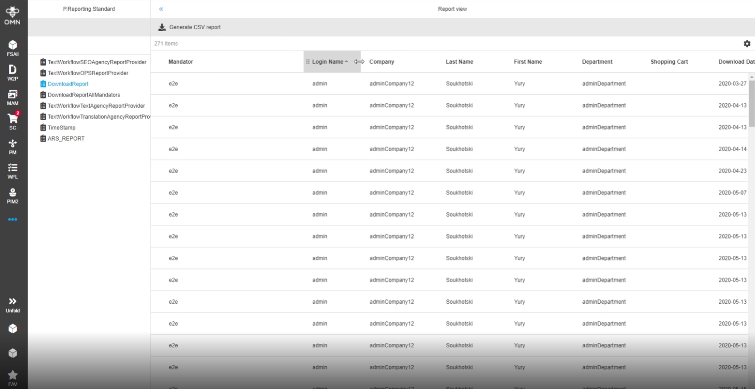Screen dimensions: 755x389
Task: Click the vertical table scrollbar
Action: (x=751, y=103)
